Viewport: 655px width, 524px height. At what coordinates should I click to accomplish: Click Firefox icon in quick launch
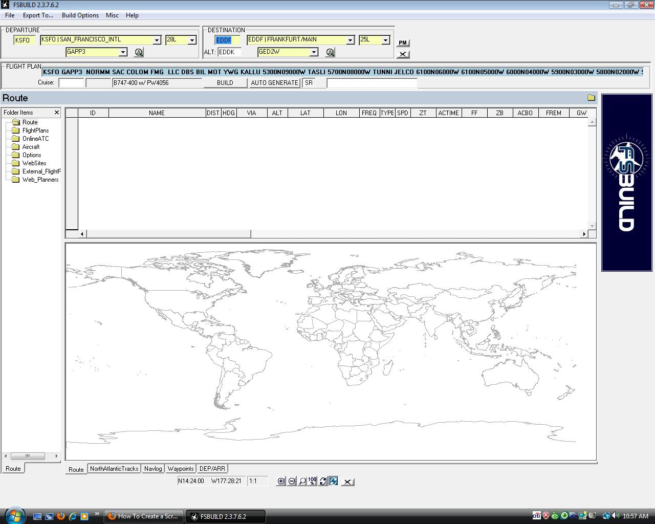[x=60, y=516]
